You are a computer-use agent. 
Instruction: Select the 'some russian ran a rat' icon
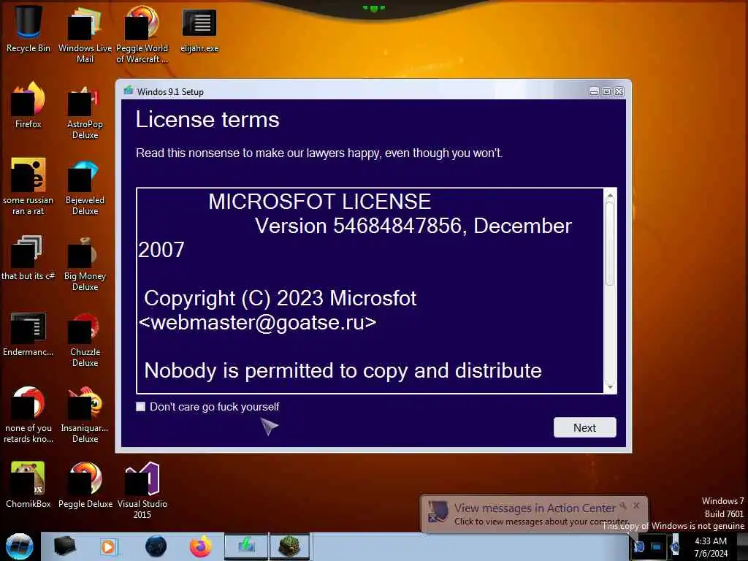pyautogui.click(x=28, y=186)
